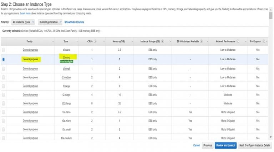Open the All instance types filter dropdown
Viewport: 274px width, 152px height.
pos(23,22)
